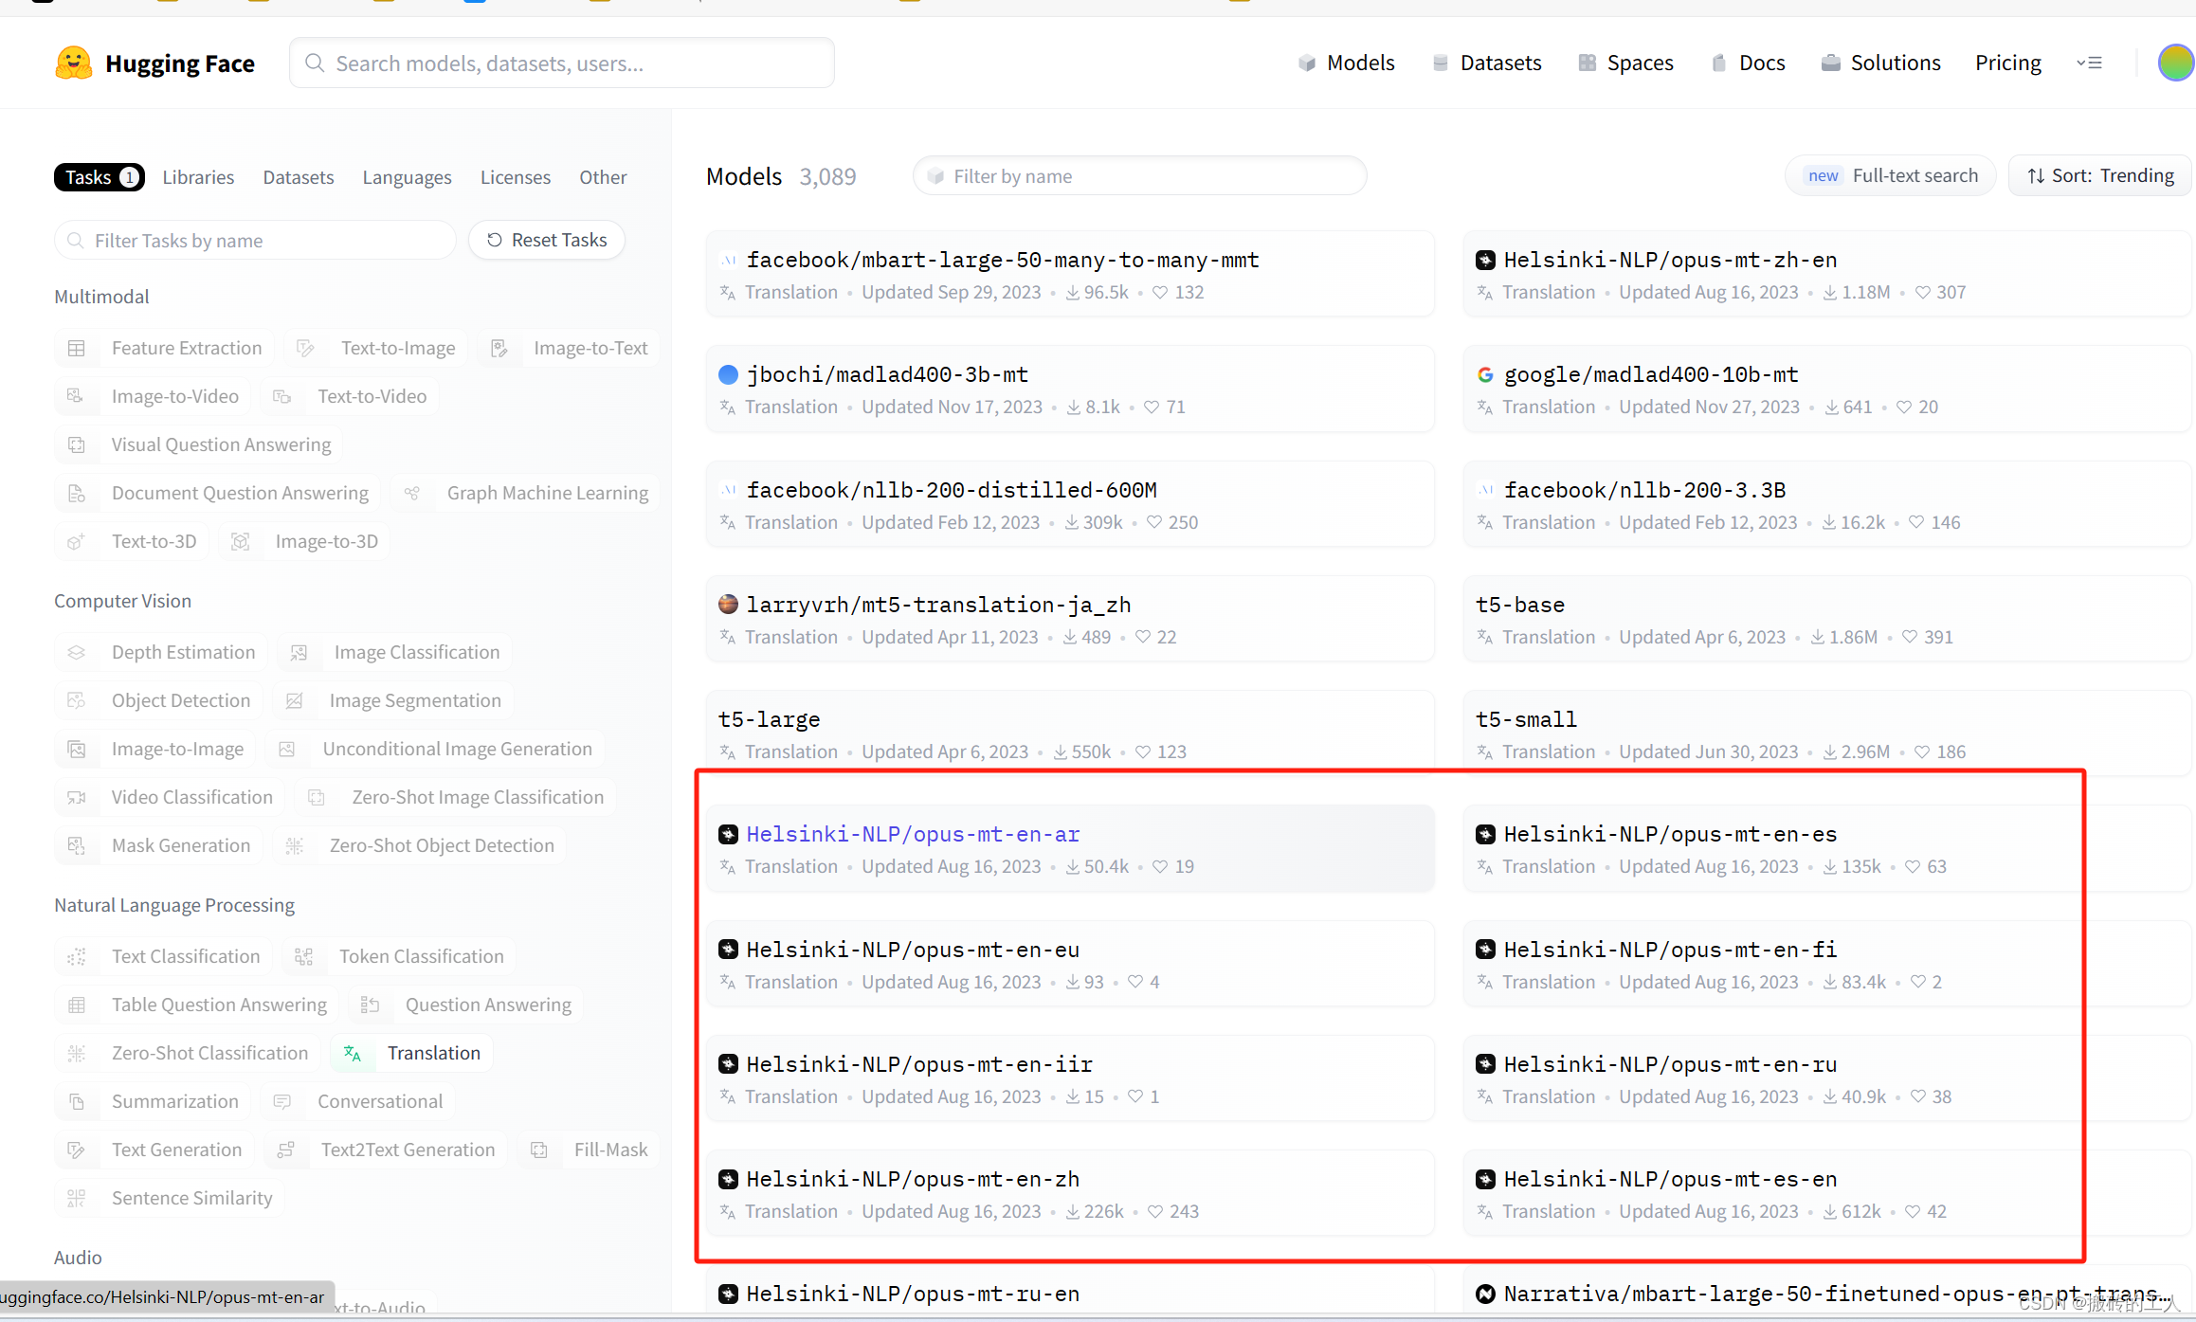Click the new Full-text search button
The width and height of the screenshot is (2196, 1322).
click(x=1891, y=176)
